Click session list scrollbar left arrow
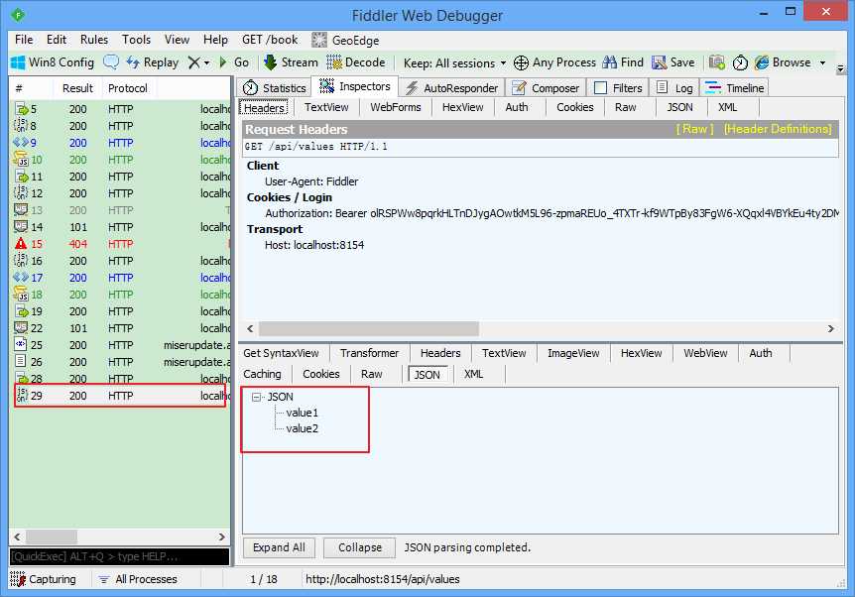The width and height of the screenshot is (855, 597). click(x=17, y=537)
